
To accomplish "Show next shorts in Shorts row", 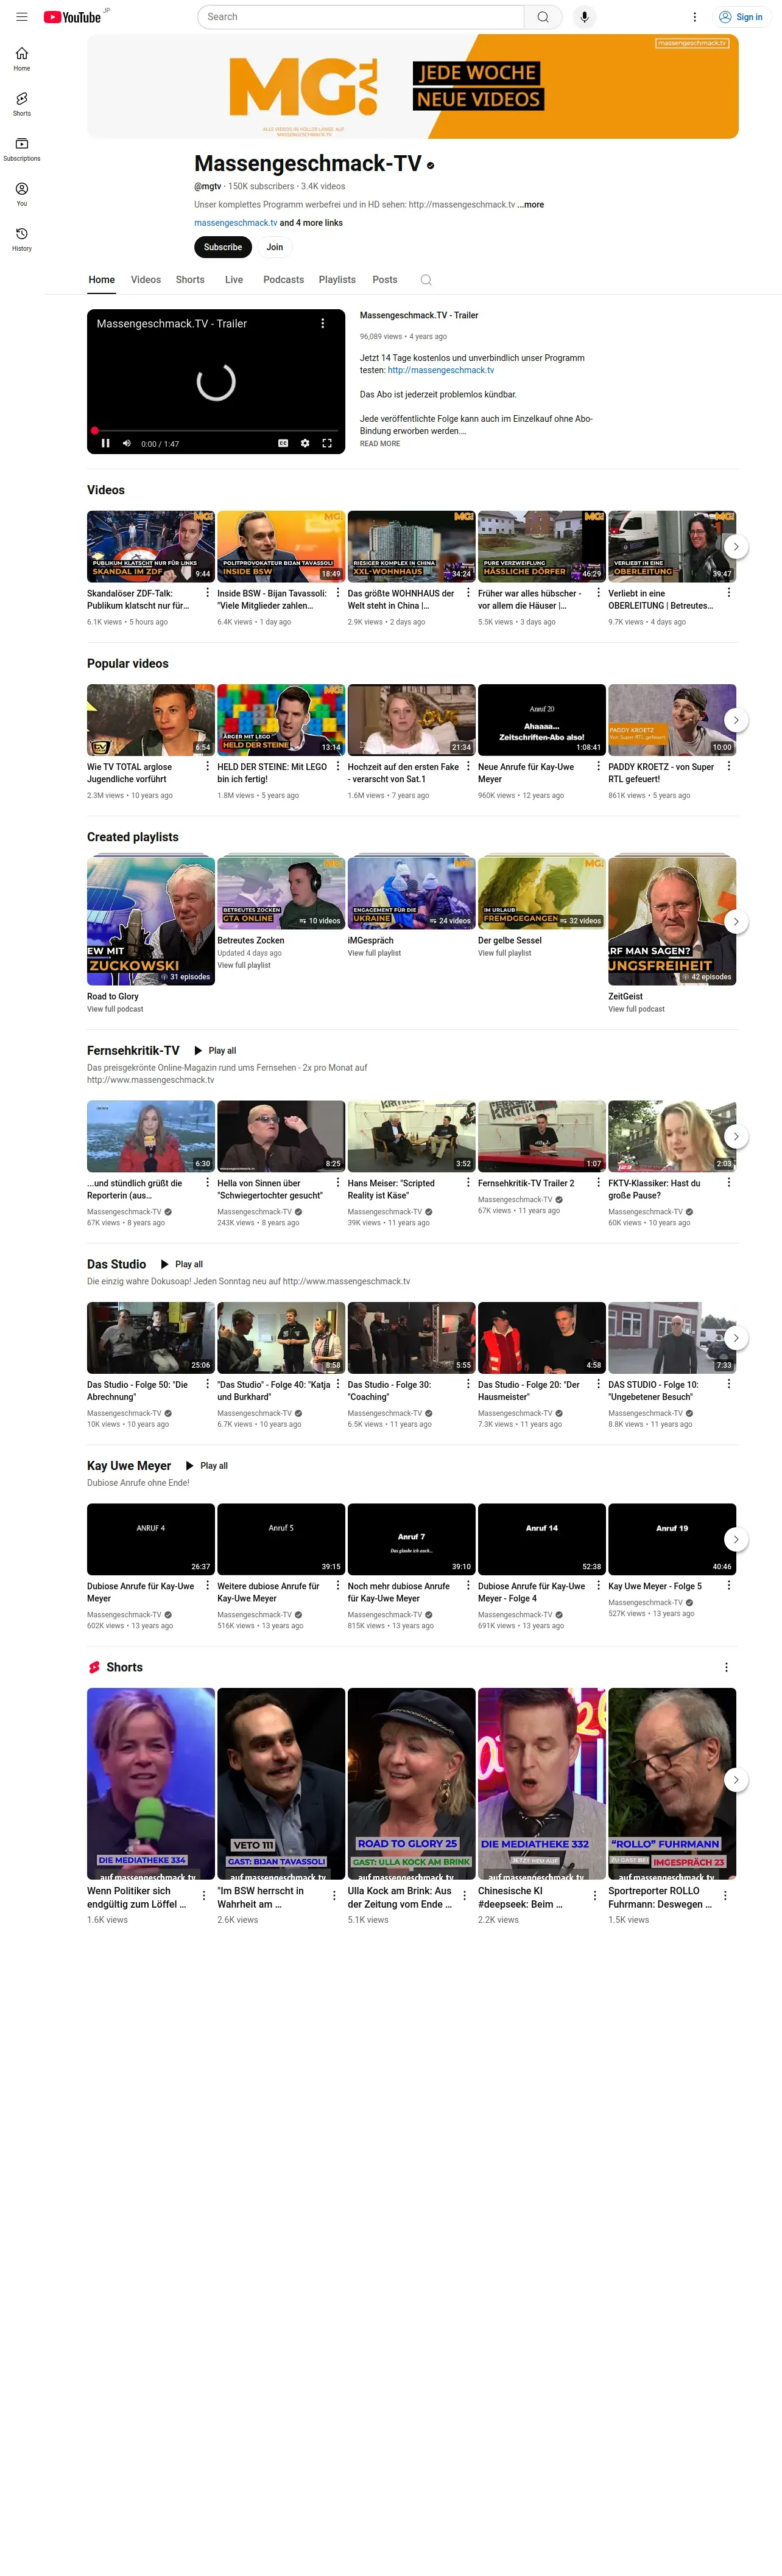I will (736, 1780).
